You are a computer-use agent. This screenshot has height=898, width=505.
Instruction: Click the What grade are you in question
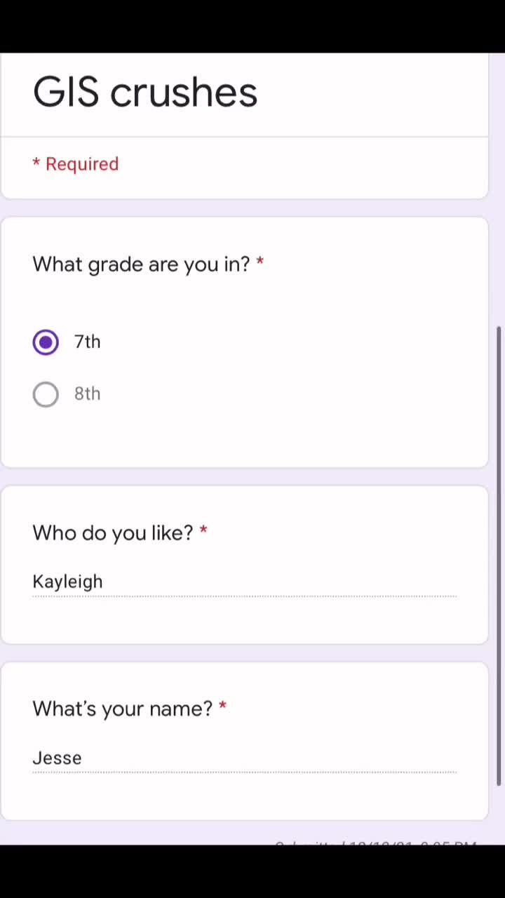click(x=141, y=264)
